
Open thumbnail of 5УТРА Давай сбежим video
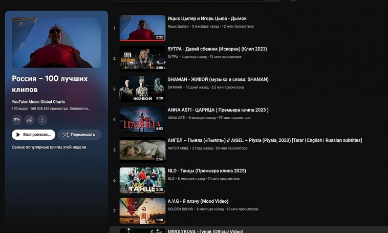click(x=142, y=58)
